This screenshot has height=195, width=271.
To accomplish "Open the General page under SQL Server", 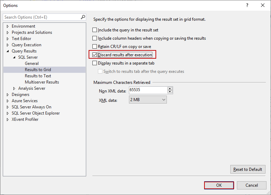I will tap(32, 64).
